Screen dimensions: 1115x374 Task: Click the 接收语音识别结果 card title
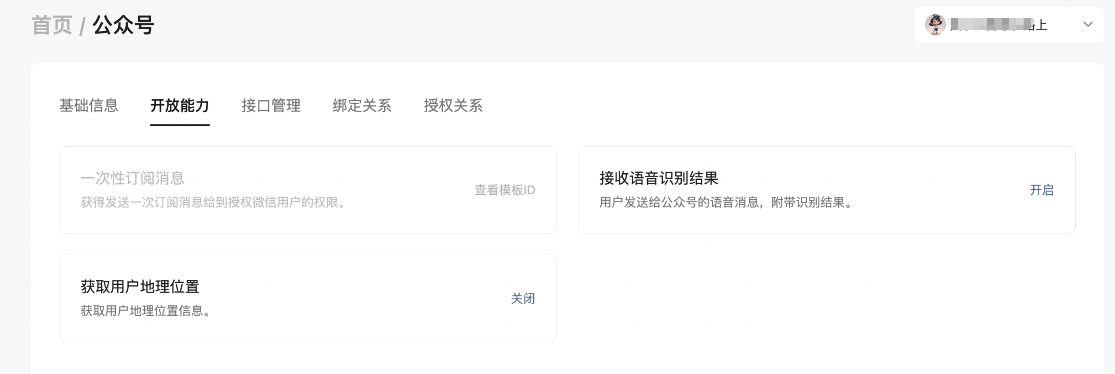click(x=659, y=178)
